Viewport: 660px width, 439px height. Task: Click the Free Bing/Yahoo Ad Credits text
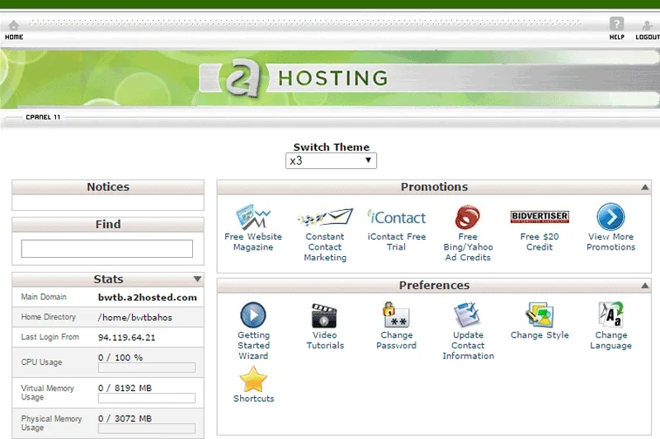click(x=468, y=247)
